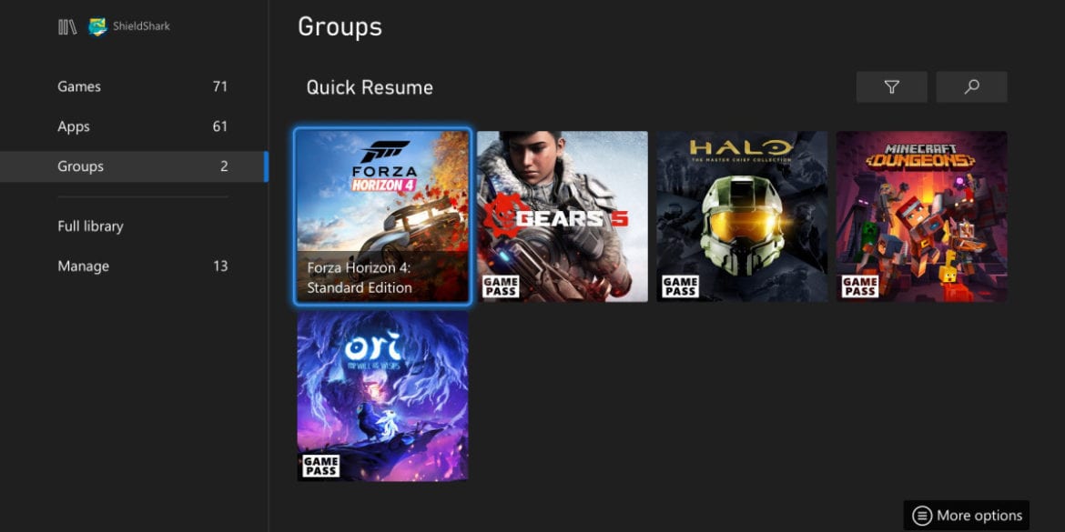Open the search magnifier button
Image resolution: width=1065 pixels, height=532 pixels.
click(971, 87)
